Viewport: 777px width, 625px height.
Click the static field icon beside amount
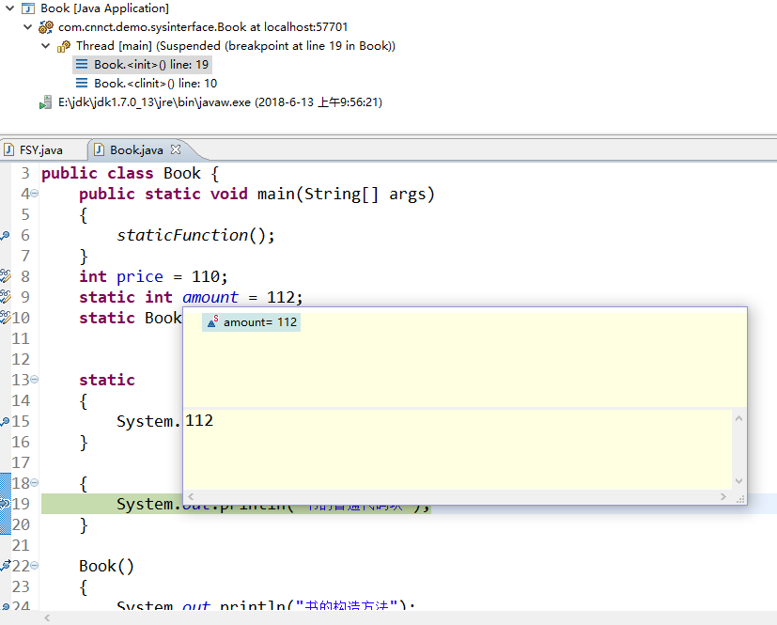(x=212, y=321)
